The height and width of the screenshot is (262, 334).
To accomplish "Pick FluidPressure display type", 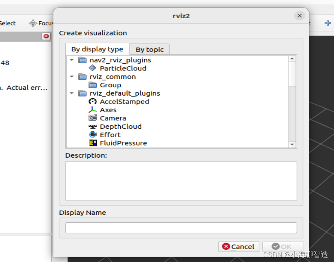I will click(x=123, y=143).
